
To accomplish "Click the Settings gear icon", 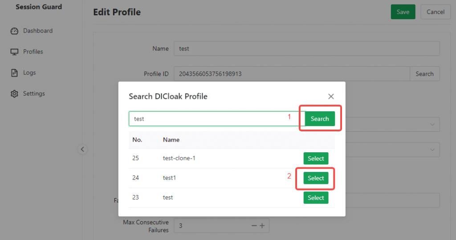I will tap(14, 94).
